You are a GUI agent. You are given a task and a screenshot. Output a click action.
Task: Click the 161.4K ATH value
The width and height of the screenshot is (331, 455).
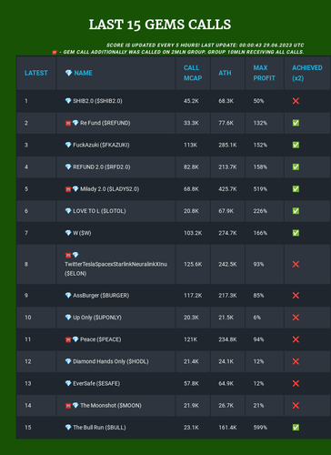[x=227, y=428]
